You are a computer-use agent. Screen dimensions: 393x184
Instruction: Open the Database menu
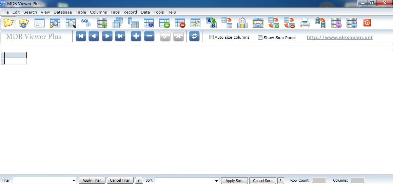click(63, 12)
